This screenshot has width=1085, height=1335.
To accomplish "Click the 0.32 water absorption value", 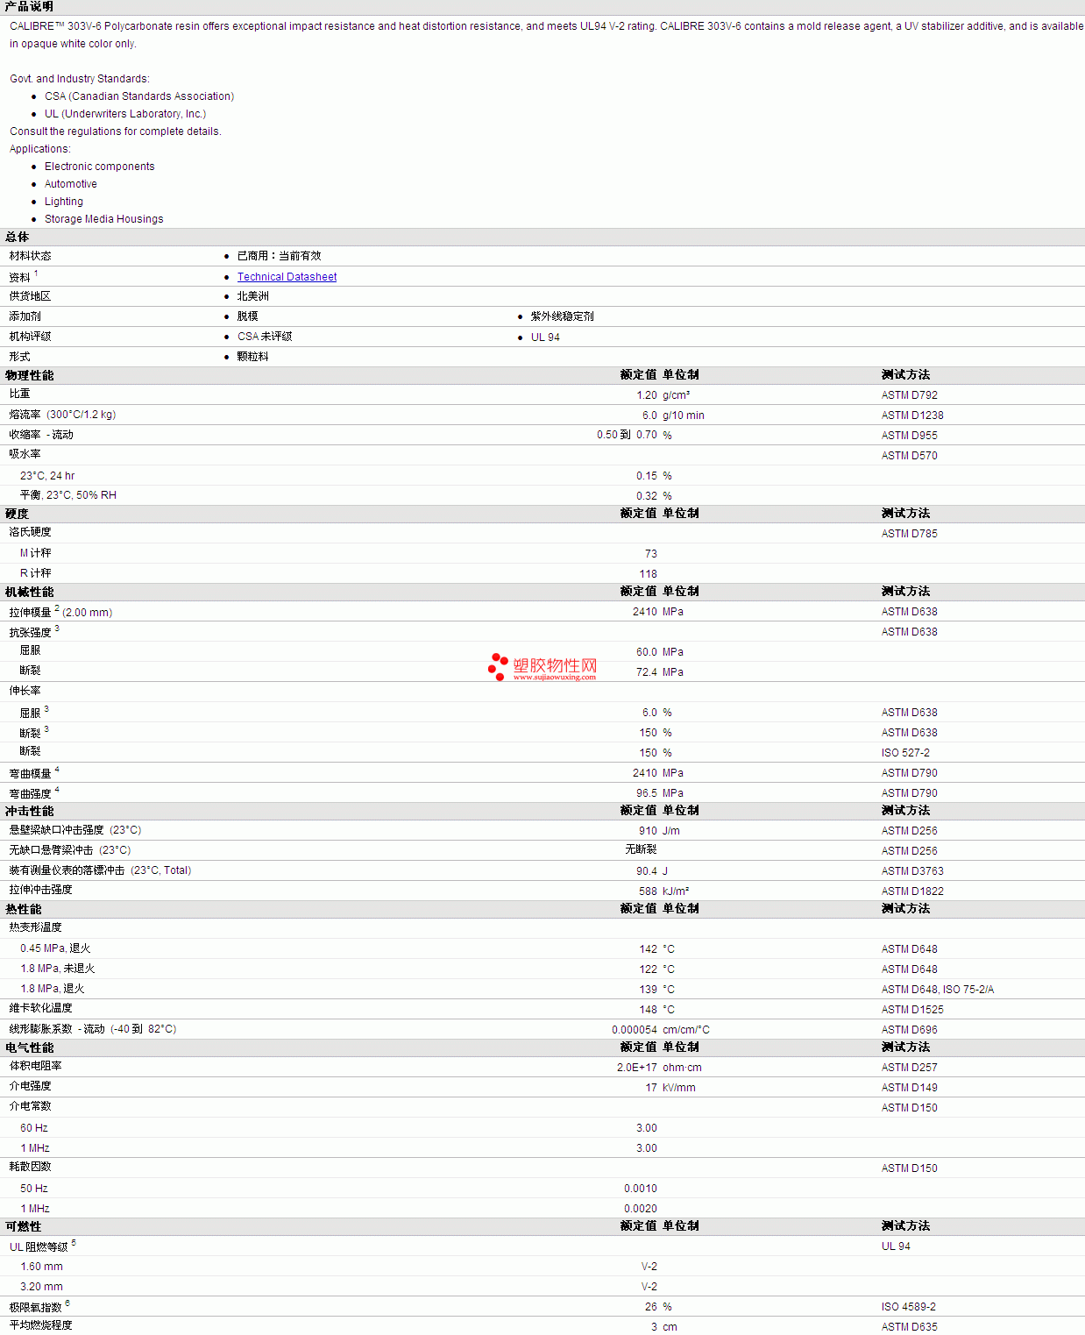I will [647, 496].
